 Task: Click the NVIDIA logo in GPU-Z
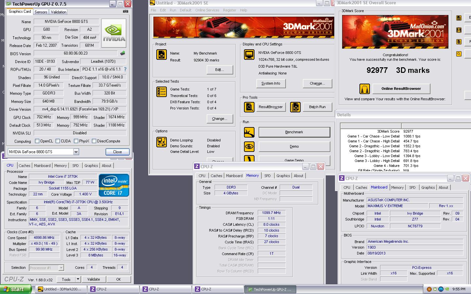point(114,33)
